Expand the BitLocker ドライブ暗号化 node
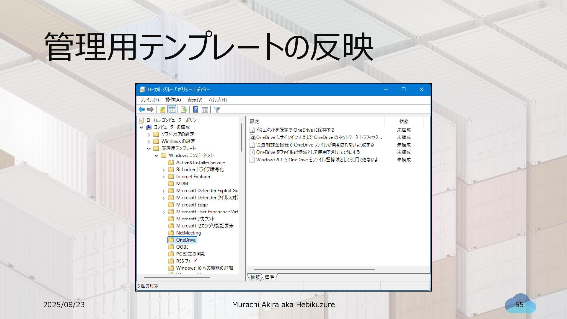 pos(164,170)
